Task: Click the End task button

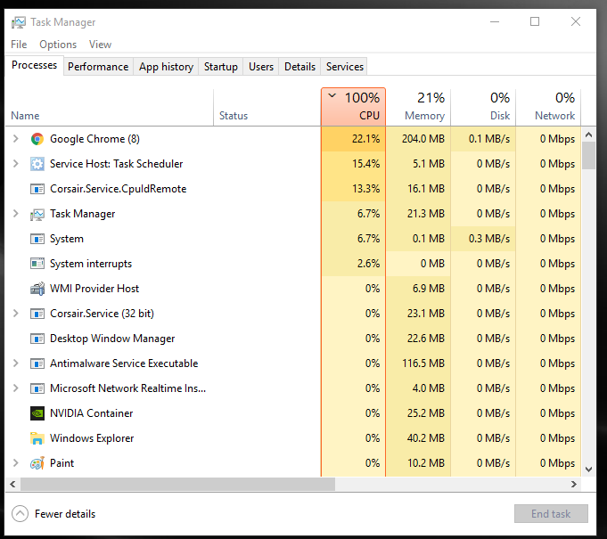Action: pos(551,514)
